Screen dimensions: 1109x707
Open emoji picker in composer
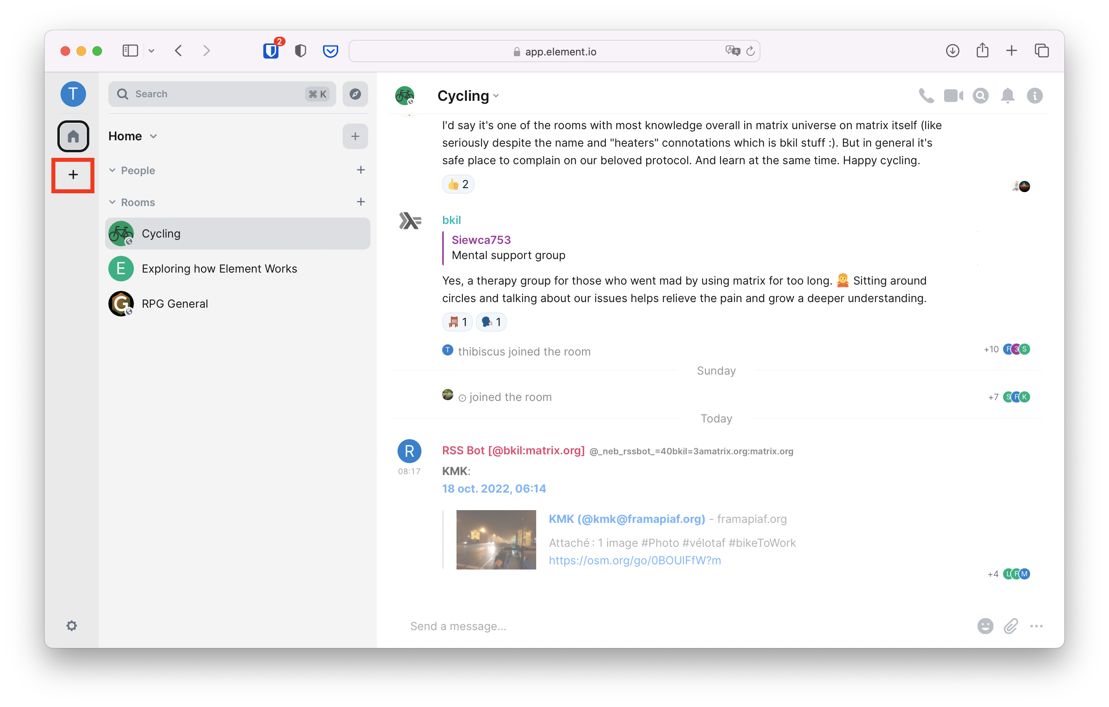(x=985, y=626)
